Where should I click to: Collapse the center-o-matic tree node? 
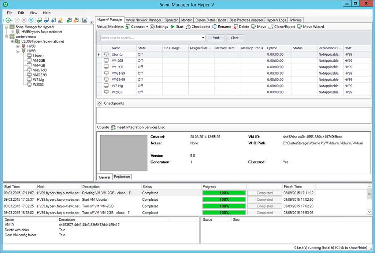tap(7, 37)
